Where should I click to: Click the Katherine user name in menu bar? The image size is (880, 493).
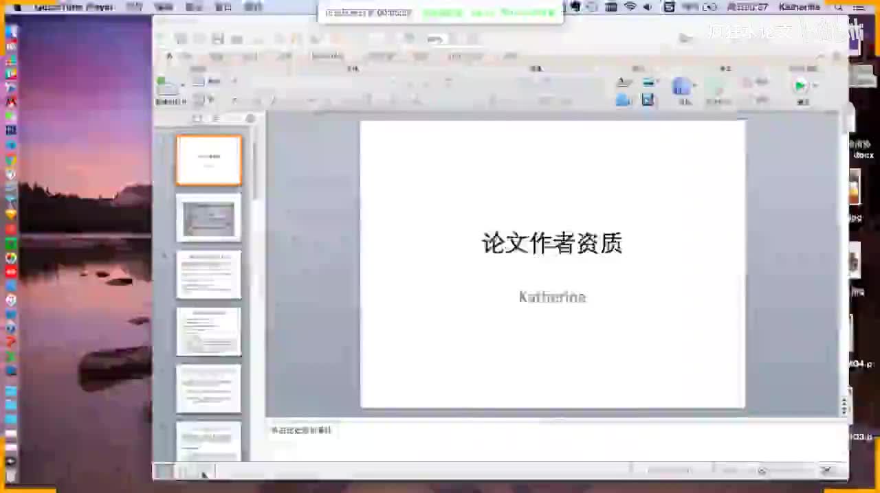tap(800, 7)
